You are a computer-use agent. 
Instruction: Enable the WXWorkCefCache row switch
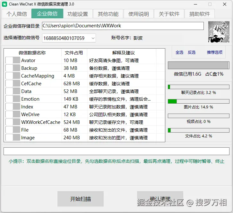(13, 122)
